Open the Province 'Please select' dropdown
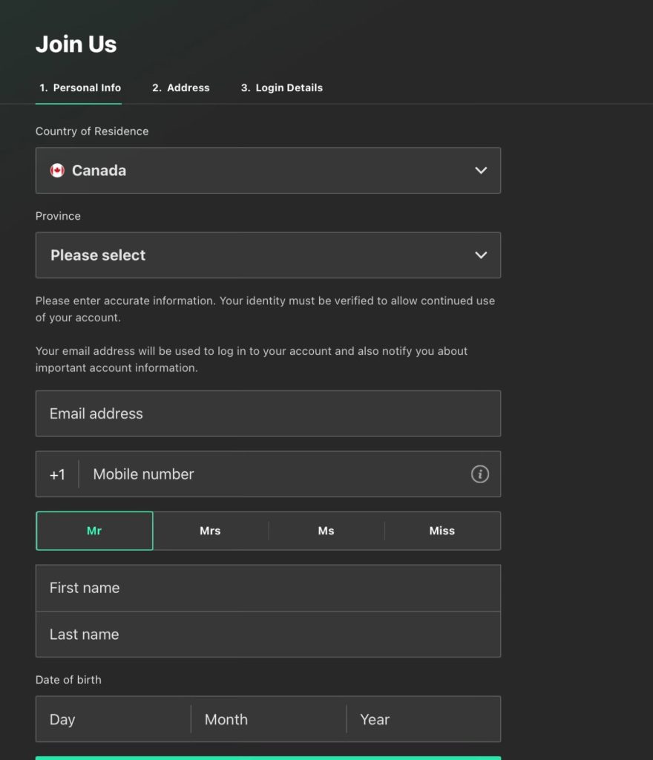The width and height of the screenshot is (653, 760). 268,255
